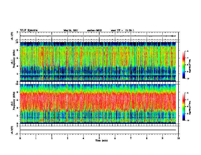
Task: Click the date 'May 26, 2021'
Action: [x=71, y=30]
